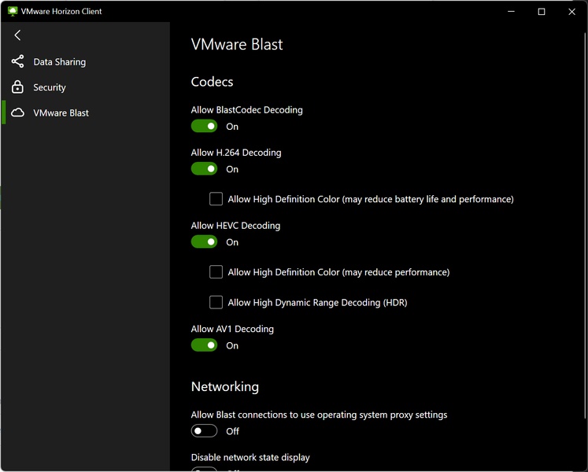This screenshot has width=588, height=472.
Task: Open the Data Sharing settings section
Action: 59,62
